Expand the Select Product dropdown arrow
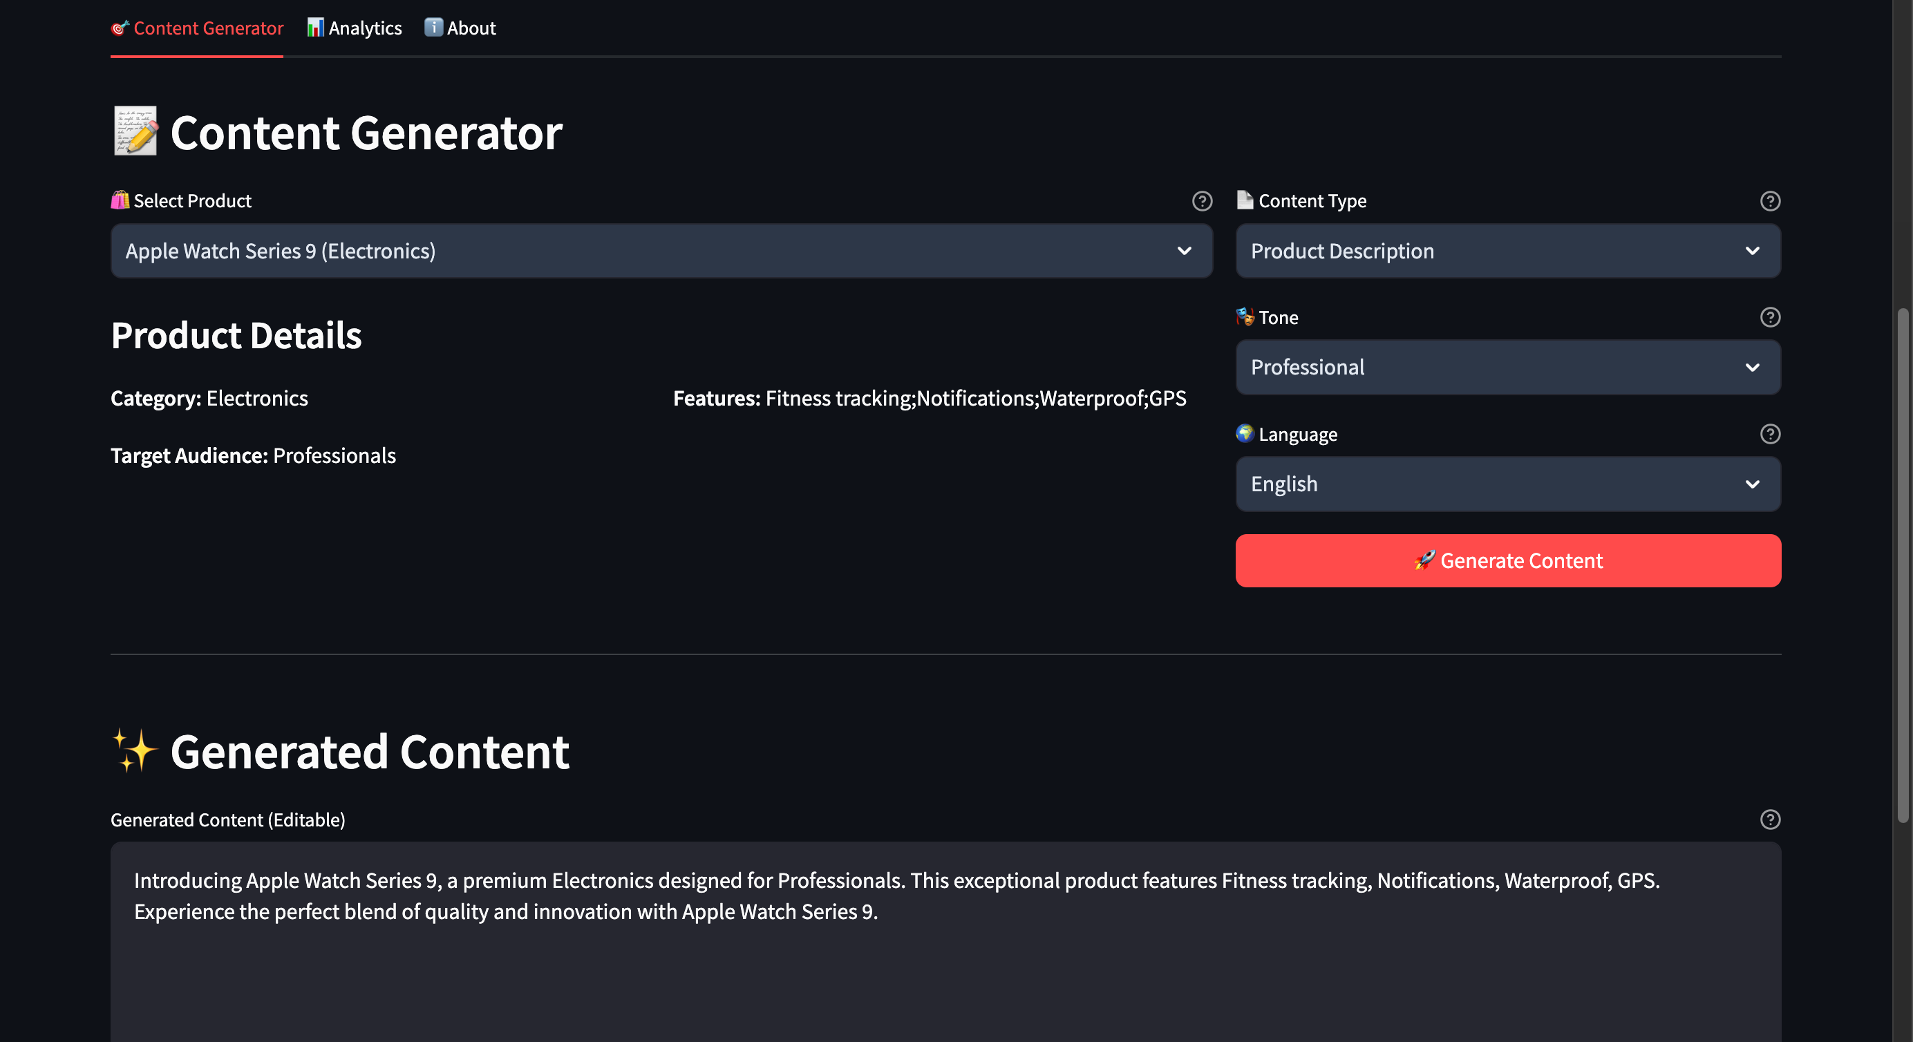Viewport: 1913px width, 1042px height. pyautogui.click(x=1184, y=251)
